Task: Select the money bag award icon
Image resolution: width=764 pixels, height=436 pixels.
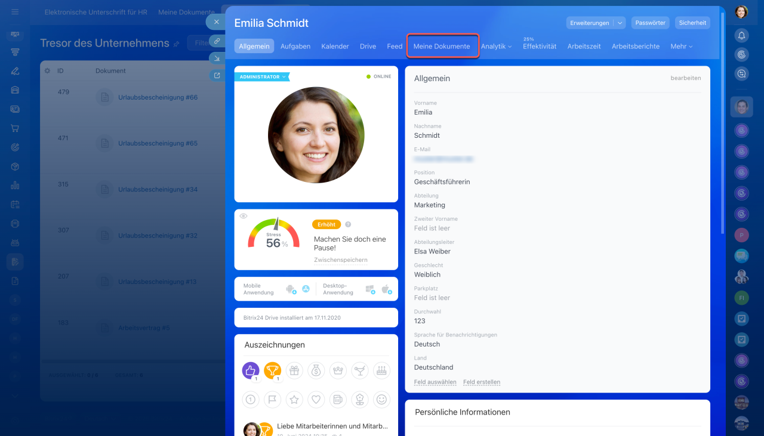Action: pyautogui.click(x=316, y=370)
